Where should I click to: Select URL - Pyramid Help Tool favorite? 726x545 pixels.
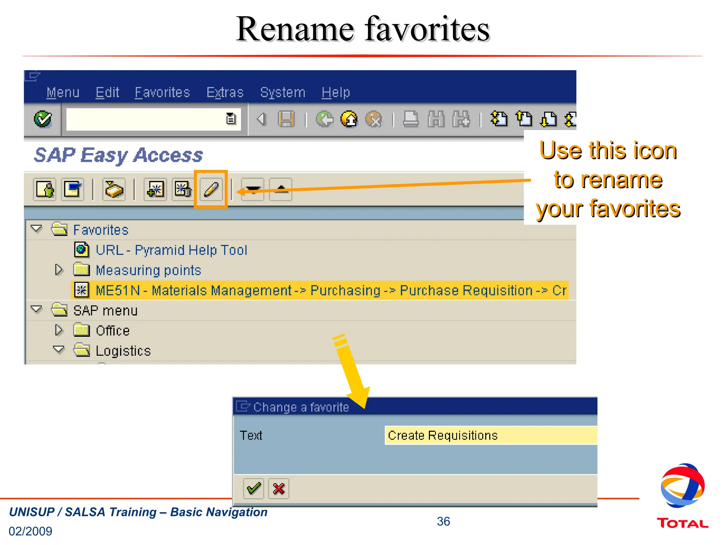[172, 250]
